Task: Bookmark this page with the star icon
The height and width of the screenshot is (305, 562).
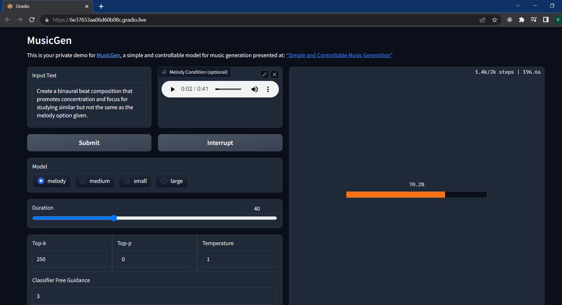Action: [494, 20]
